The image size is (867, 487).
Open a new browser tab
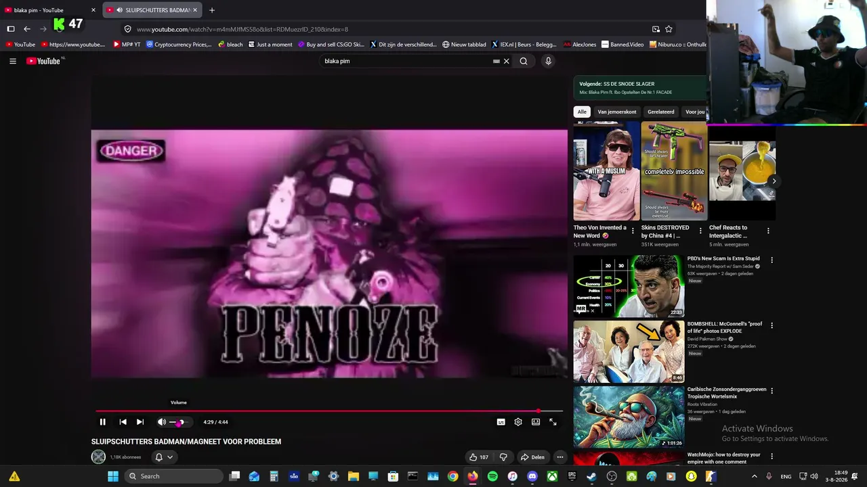212,10
